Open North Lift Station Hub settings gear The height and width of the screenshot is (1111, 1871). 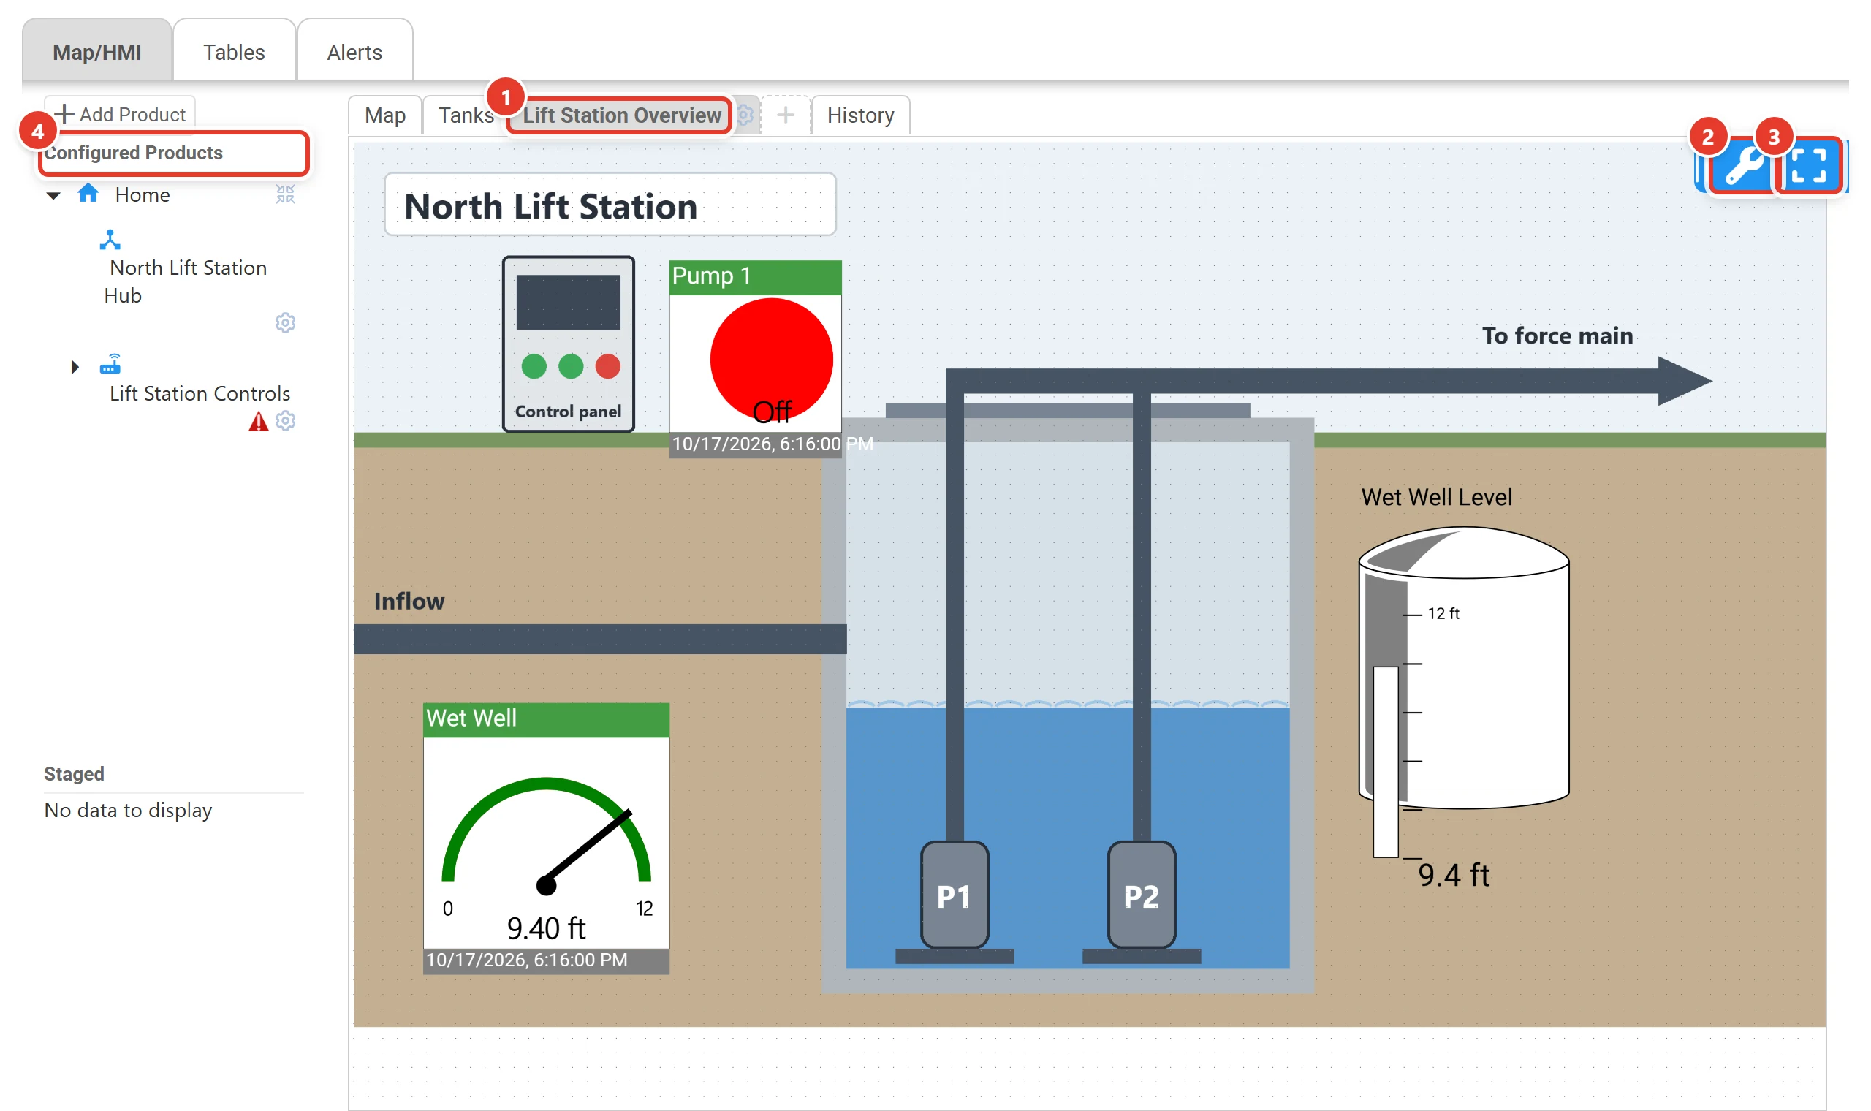click(285, 322)
